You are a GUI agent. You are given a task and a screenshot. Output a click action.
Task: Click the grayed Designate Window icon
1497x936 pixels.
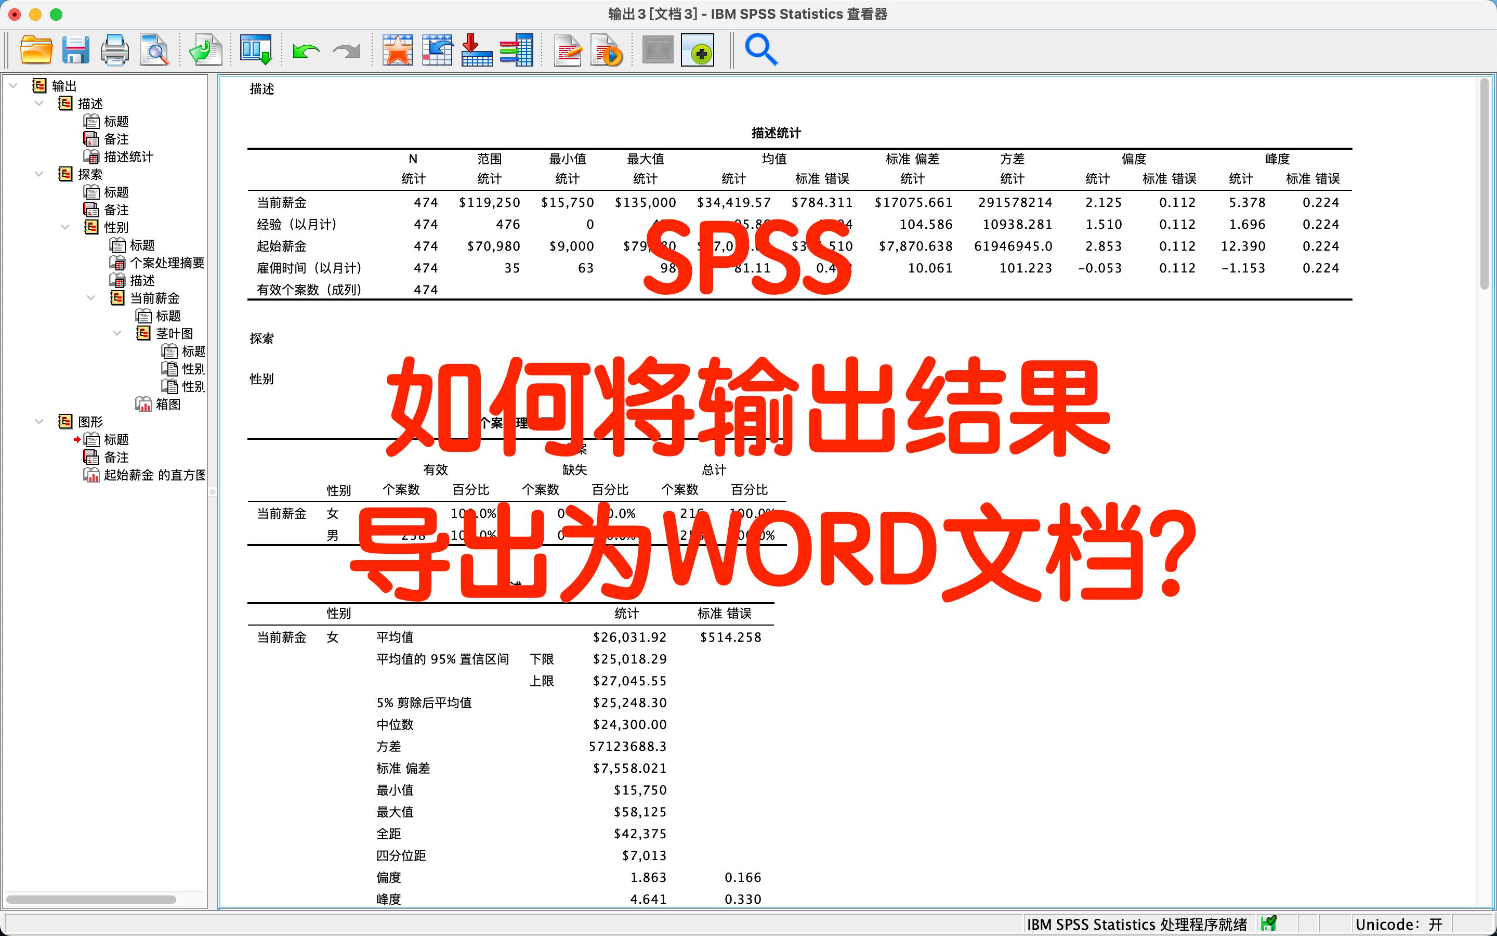coord(658,50)
